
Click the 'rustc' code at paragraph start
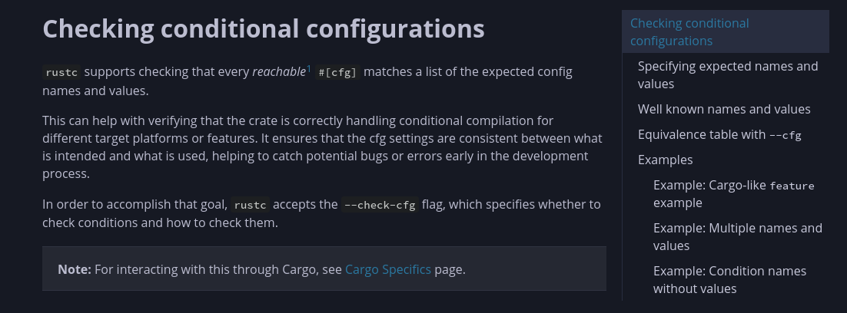[60, 73]
